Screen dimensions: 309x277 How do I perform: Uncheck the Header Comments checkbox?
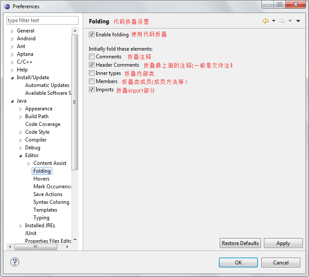pos(91,65)
